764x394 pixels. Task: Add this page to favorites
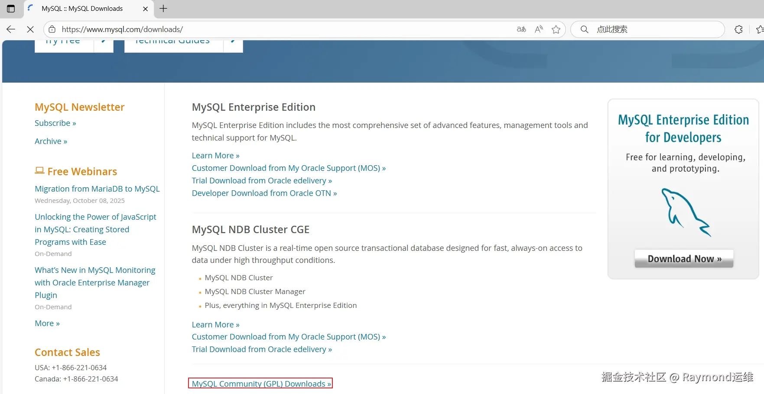(x=556, y=29)
